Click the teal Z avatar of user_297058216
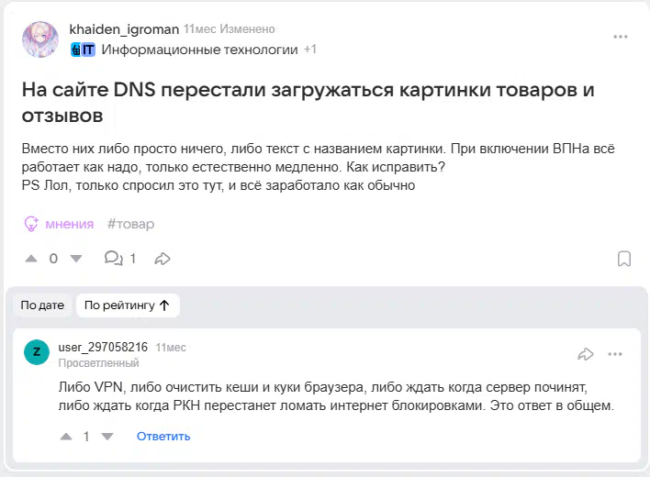This screenshot has height=477, width=650. [37, 352]
